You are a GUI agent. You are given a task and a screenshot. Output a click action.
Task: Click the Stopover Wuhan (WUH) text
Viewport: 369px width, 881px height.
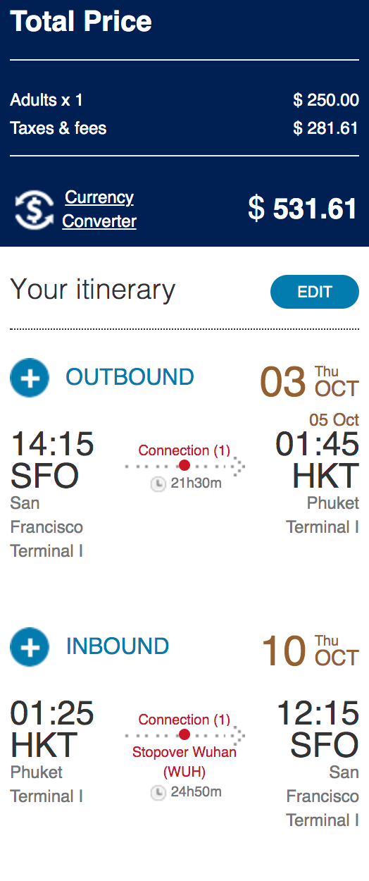(184, 762)
